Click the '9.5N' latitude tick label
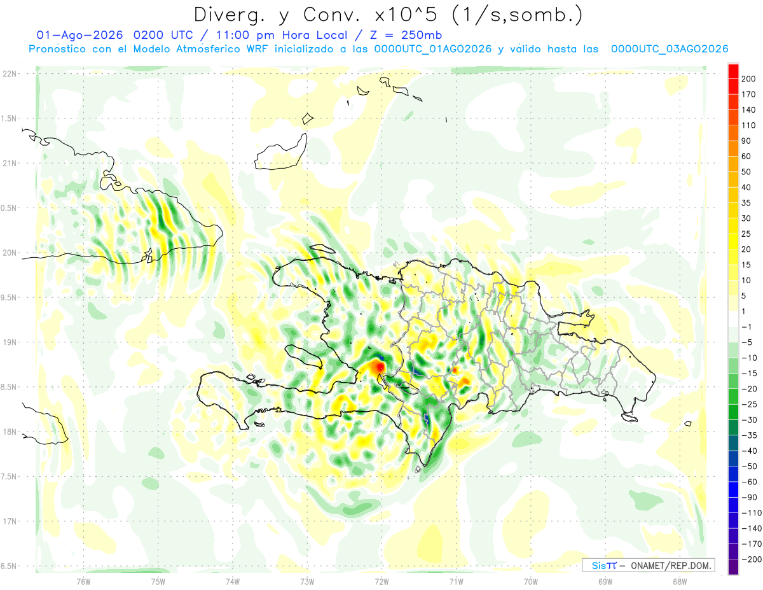763x590 pixels. 10,298
